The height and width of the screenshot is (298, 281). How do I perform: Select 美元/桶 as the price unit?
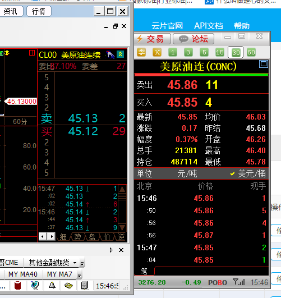coord(248,174)
